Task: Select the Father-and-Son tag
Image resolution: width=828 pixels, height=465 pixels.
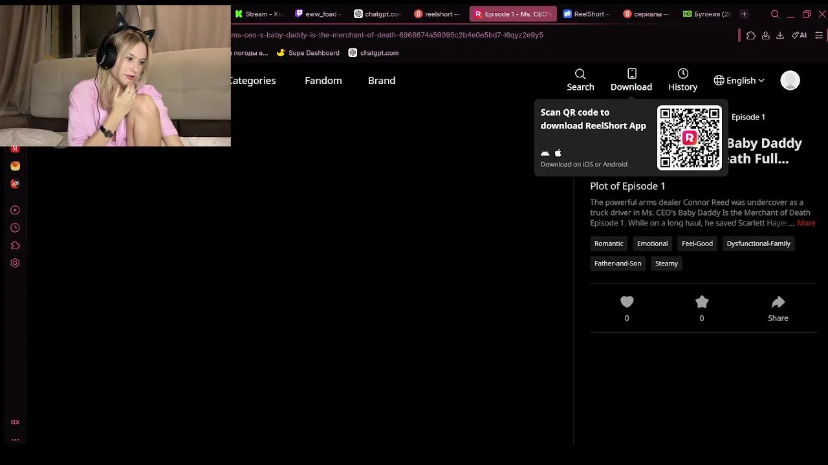Action: tap(618, 263)
